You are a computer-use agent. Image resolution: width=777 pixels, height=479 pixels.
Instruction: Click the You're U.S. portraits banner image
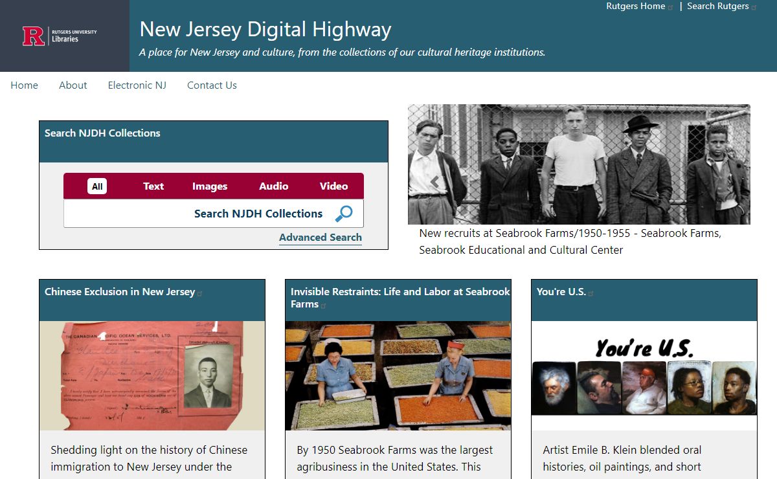(x=644, y=376)
